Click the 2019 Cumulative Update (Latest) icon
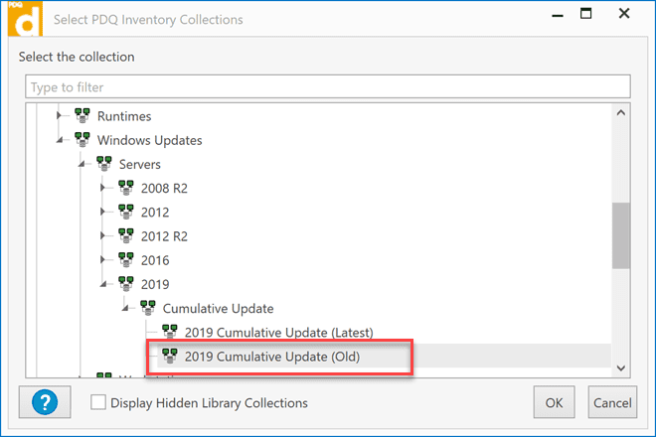 coord(169,332)
